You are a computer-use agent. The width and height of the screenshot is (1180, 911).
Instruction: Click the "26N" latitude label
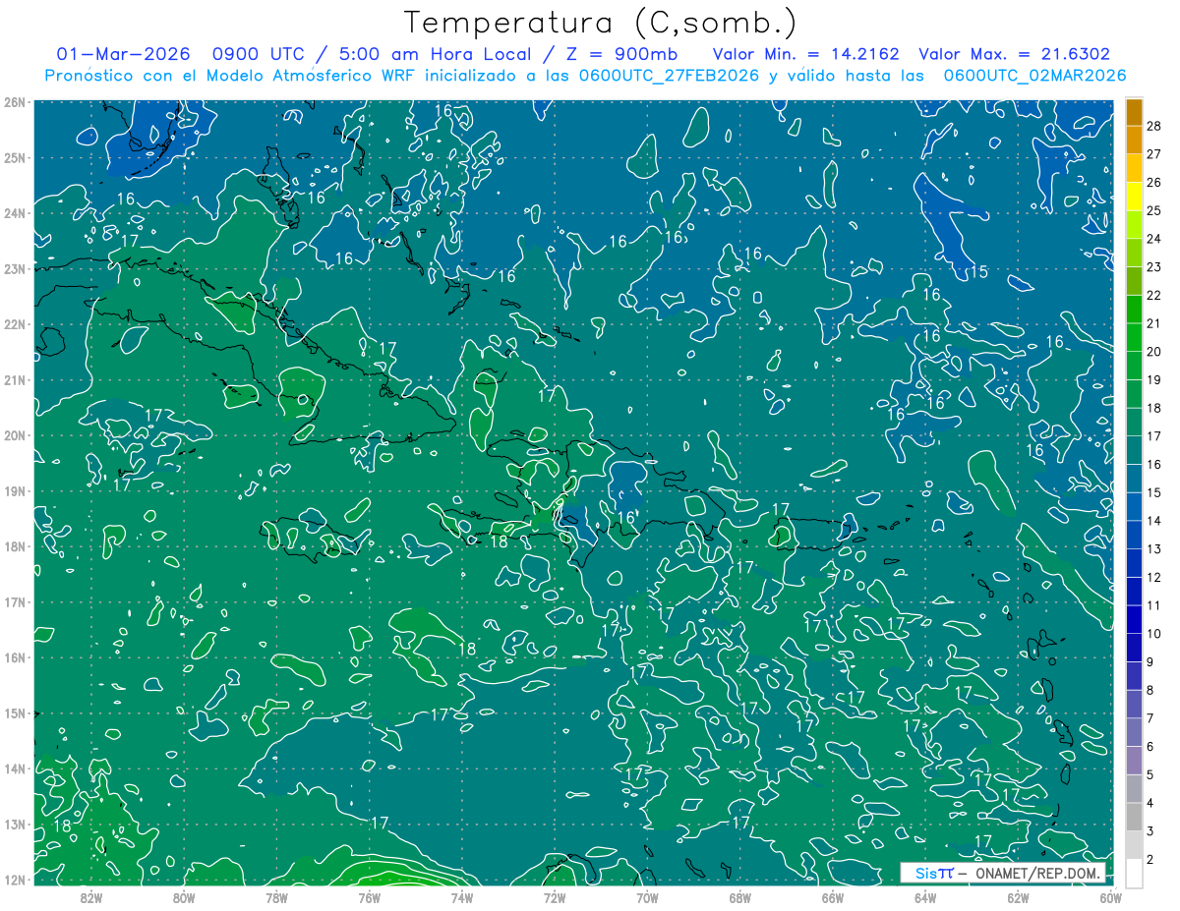point(14,102)
